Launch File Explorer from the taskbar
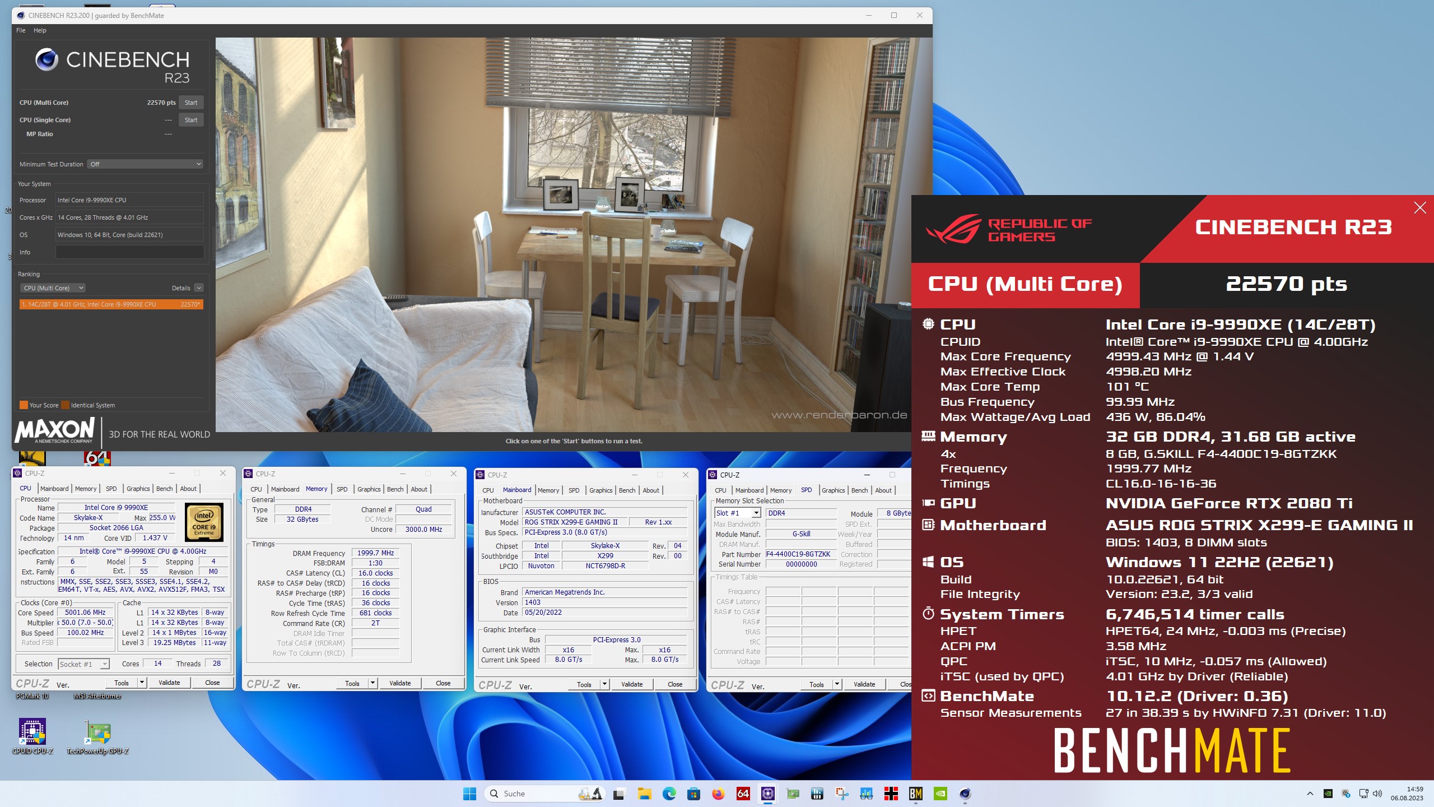 pyautogui.click(x=644, y=794)
